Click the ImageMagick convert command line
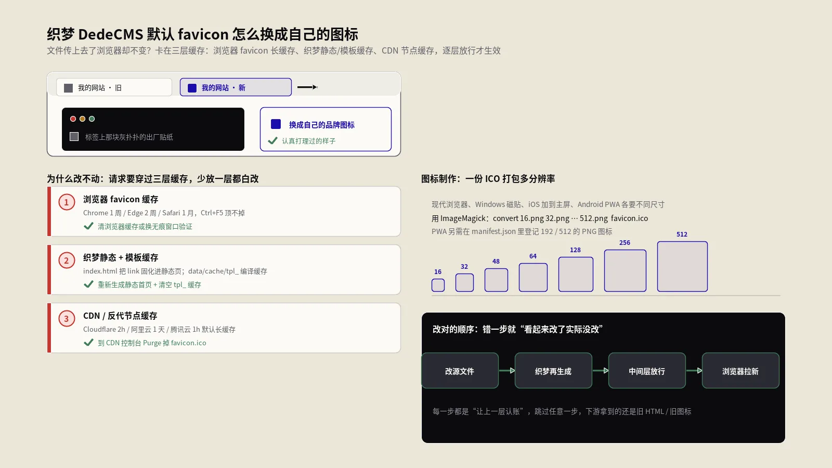The height and width of the screenshot is (468, 832). point(540,218)
